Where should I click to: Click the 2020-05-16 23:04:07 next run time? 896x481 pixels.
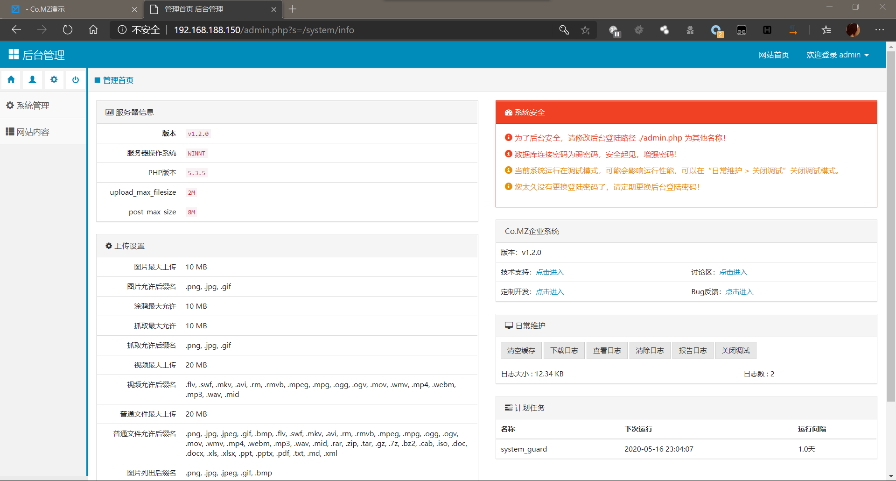click(x=658, y=449)
